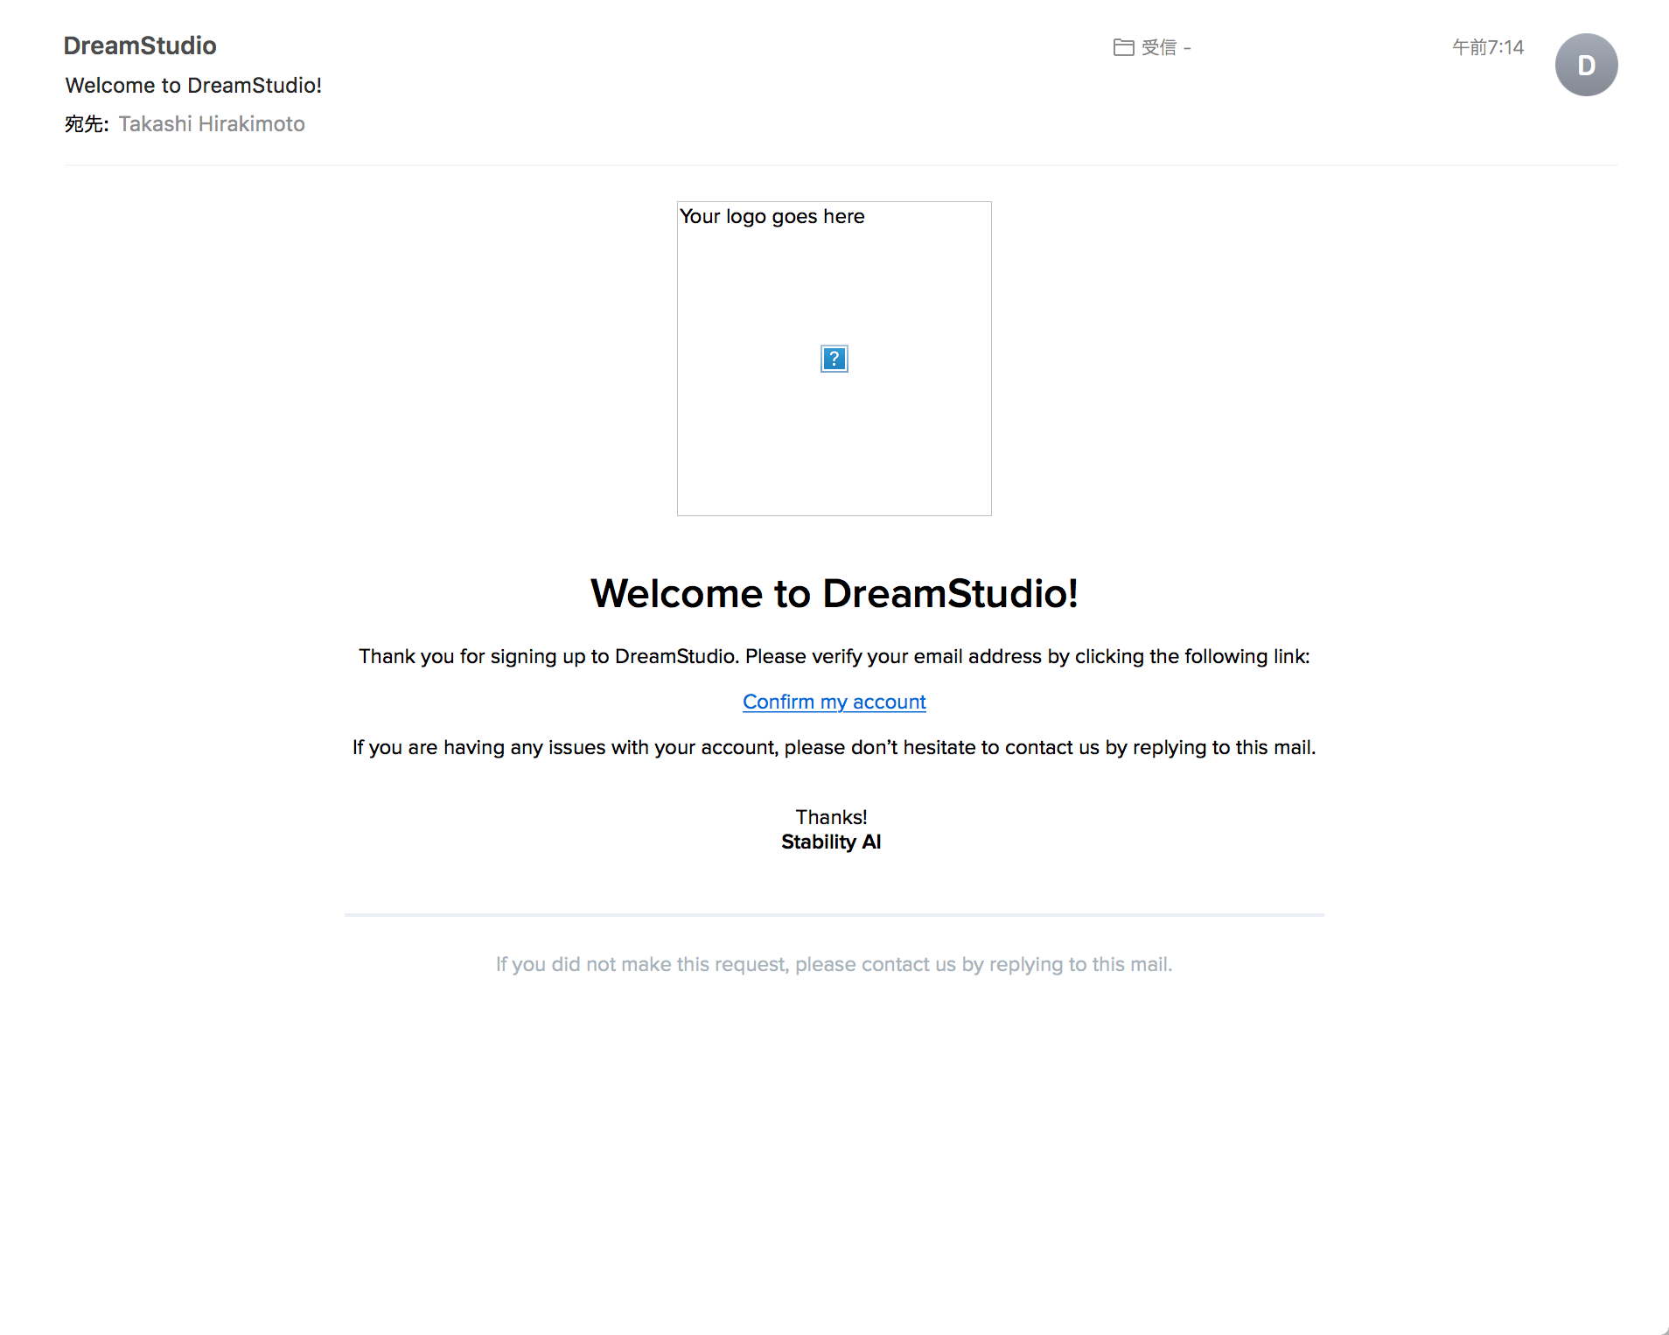Click the round D sender avatar

pyautogui.click(x=1586, y=65)
